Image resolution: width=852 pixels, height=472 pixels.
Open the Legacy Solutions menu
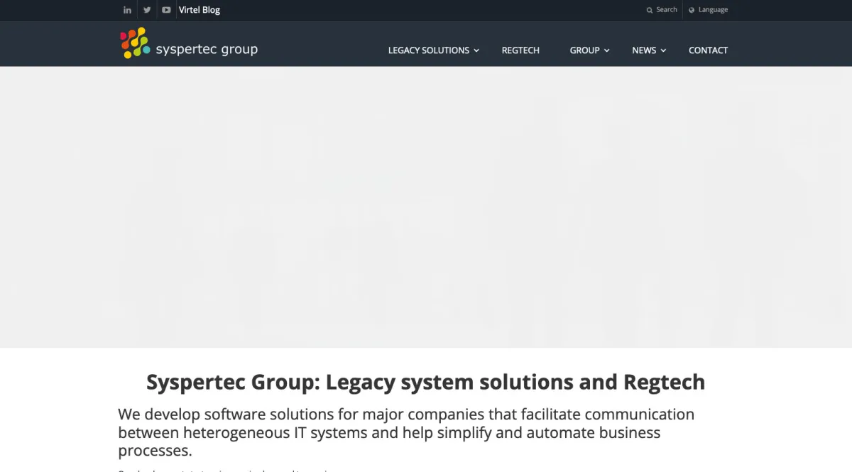[429, 50]
